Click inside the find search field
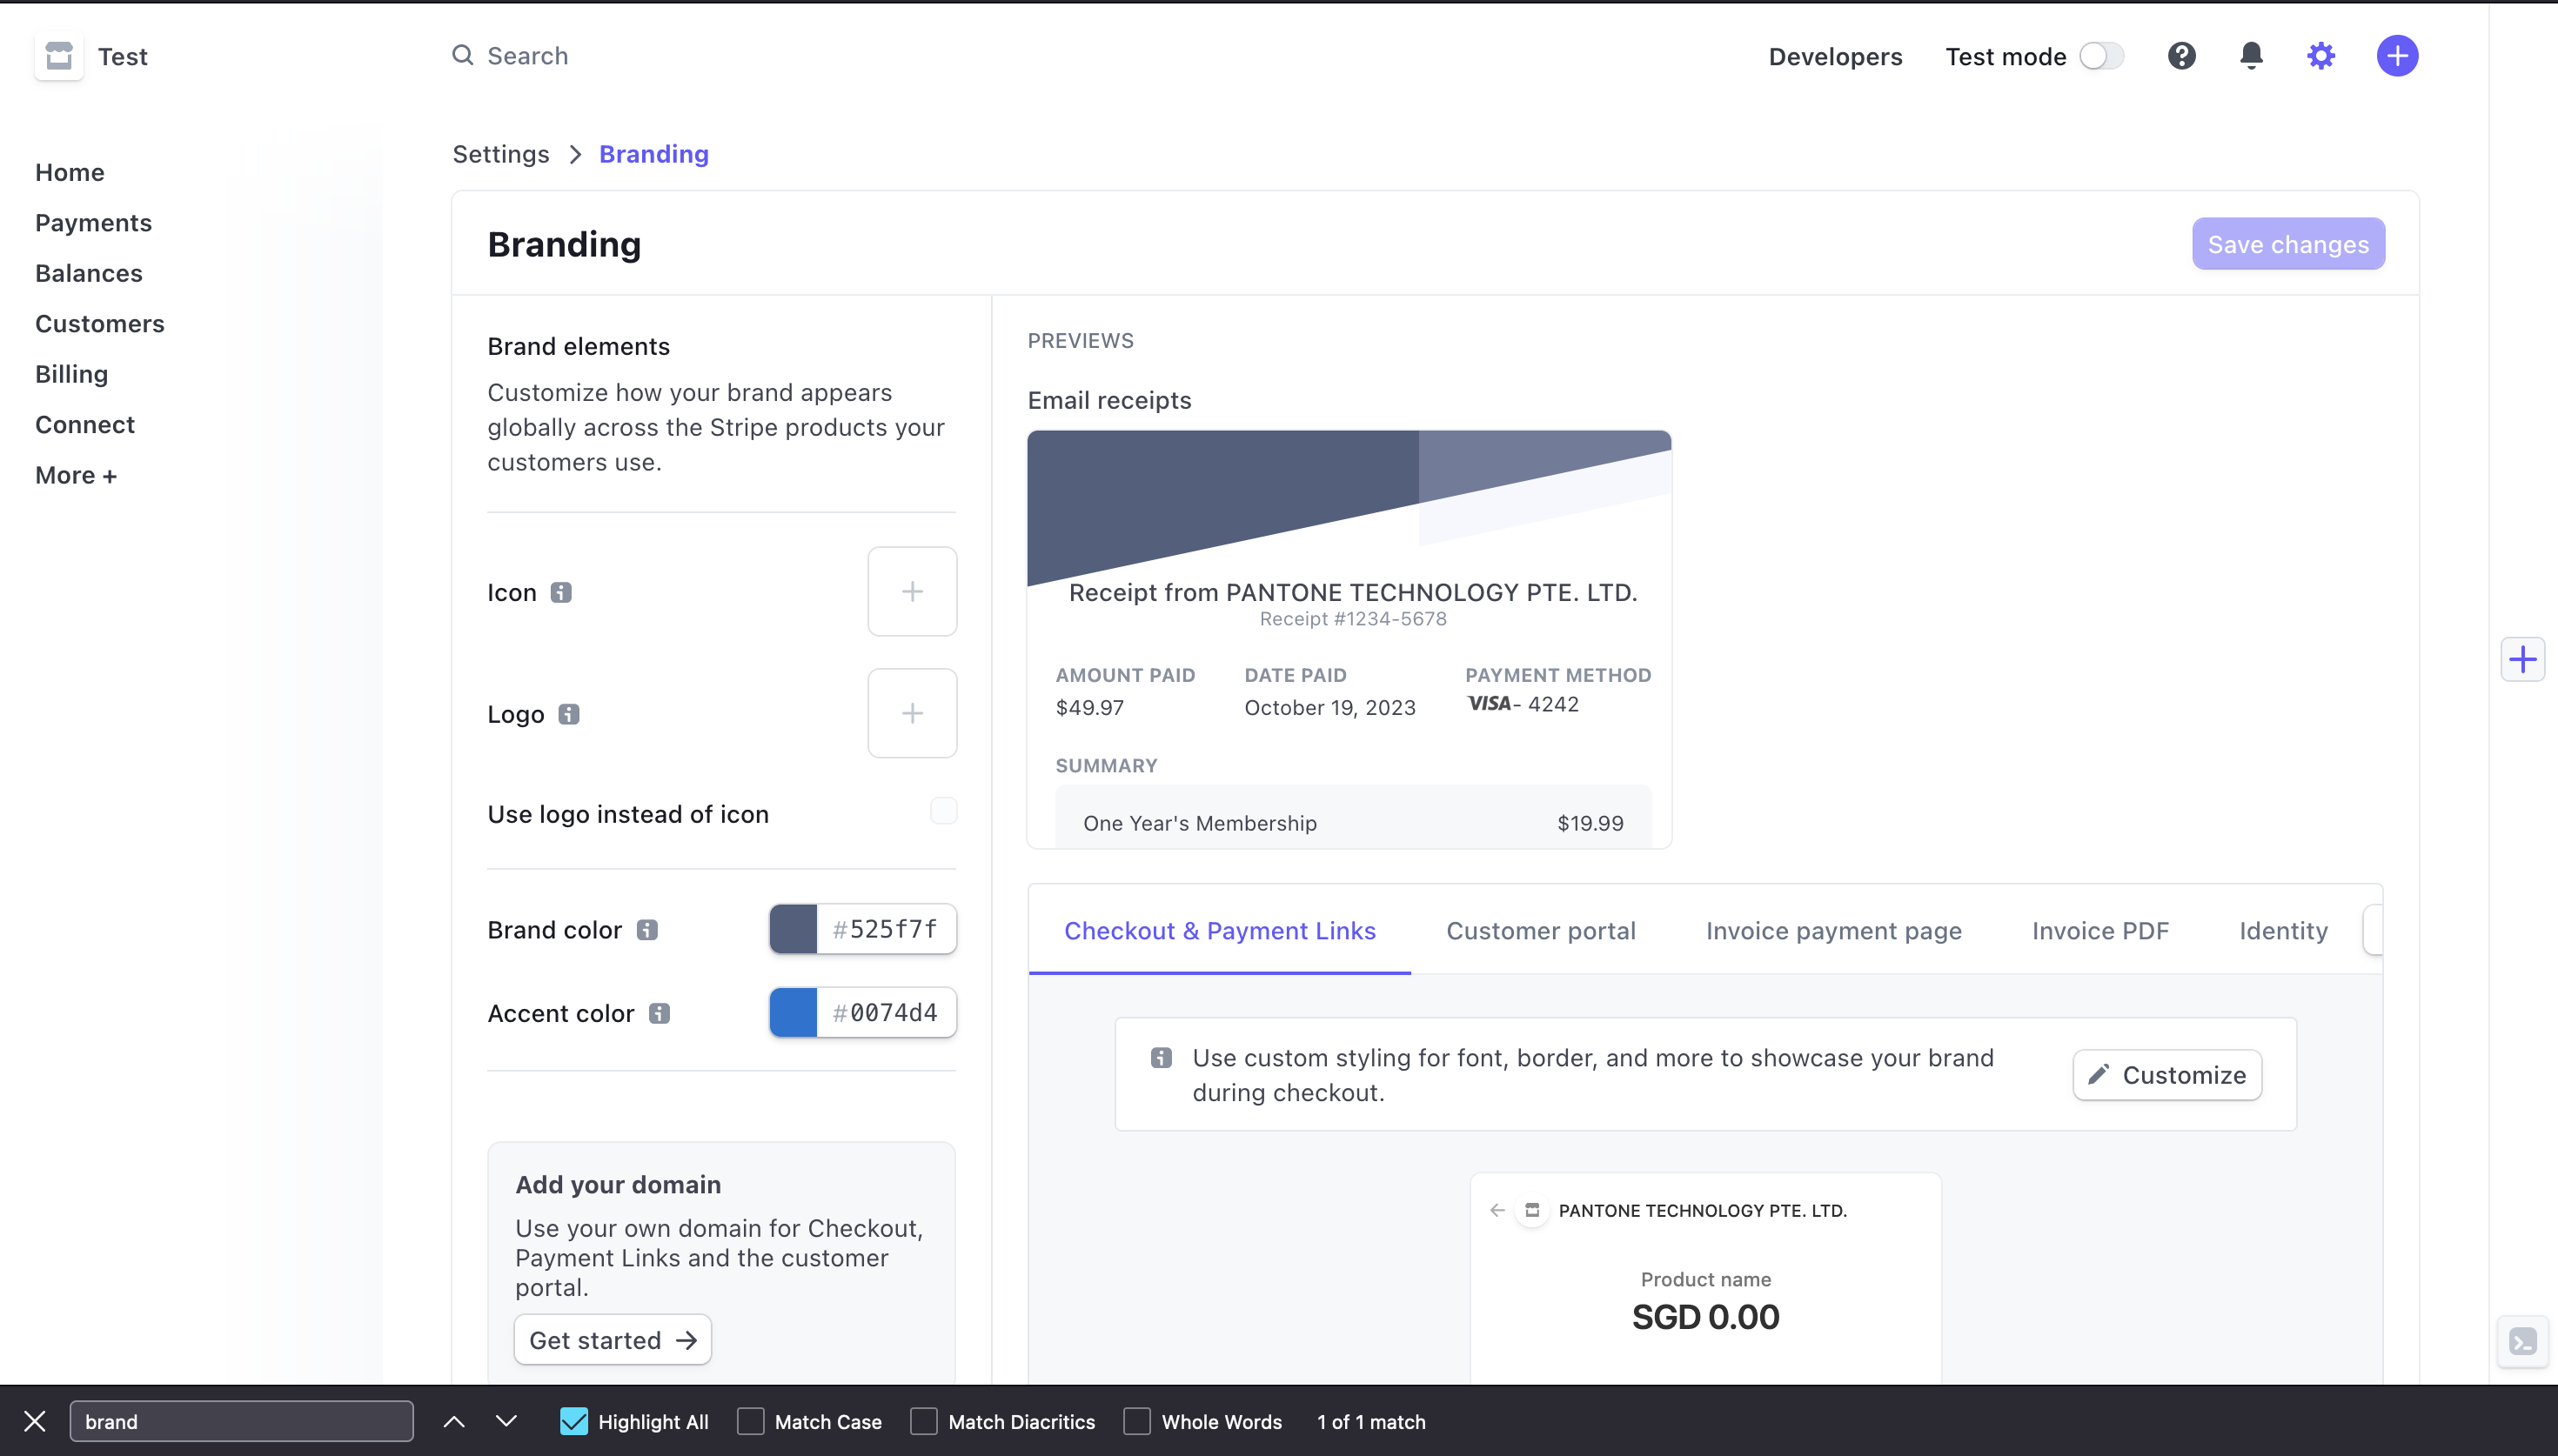The image size is (2558, 1456). click(x=240, y=1421)
